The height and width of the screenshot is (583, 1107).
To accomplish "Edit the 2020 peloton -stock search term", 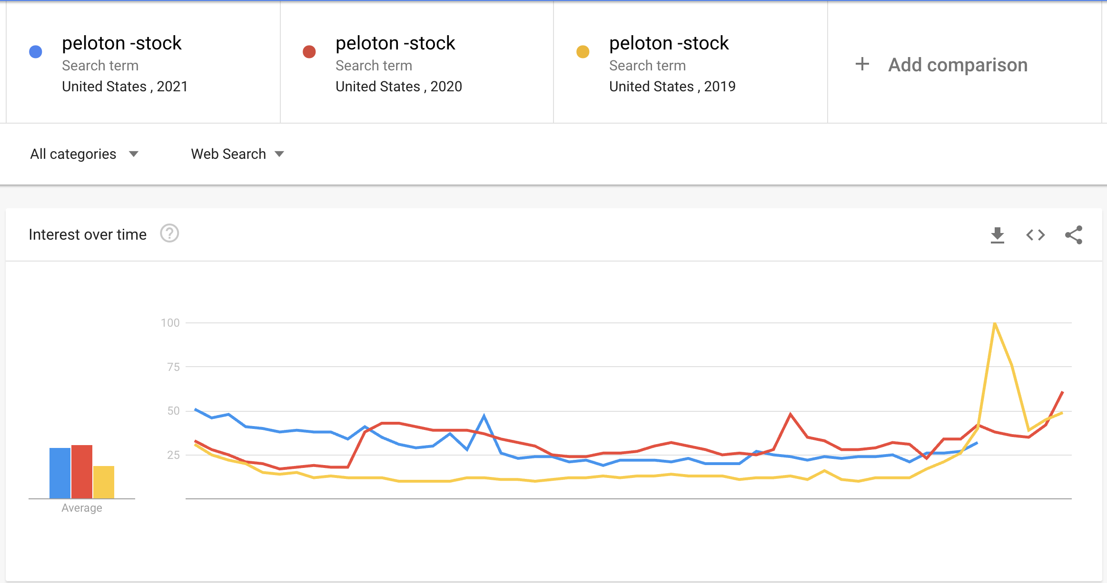I will [x=395, y=43].
